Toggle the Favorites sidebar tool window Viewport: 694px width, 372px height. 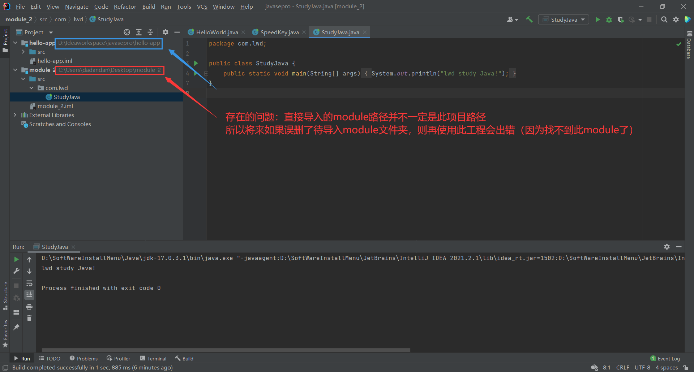click(x=5, y=334)
